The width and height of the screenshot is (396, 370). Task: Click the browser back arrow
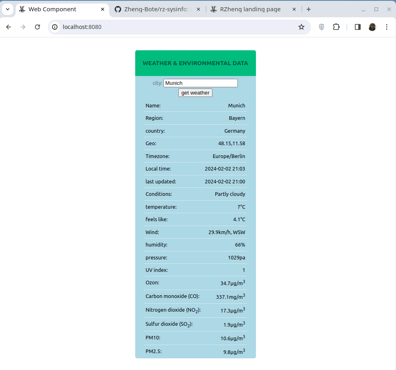8,27
